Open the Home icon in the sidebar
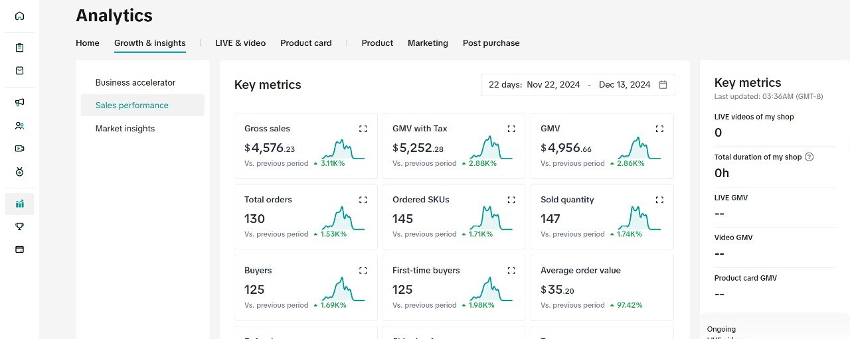This screenshot has height=339, width=850. [x=19, y=16]
